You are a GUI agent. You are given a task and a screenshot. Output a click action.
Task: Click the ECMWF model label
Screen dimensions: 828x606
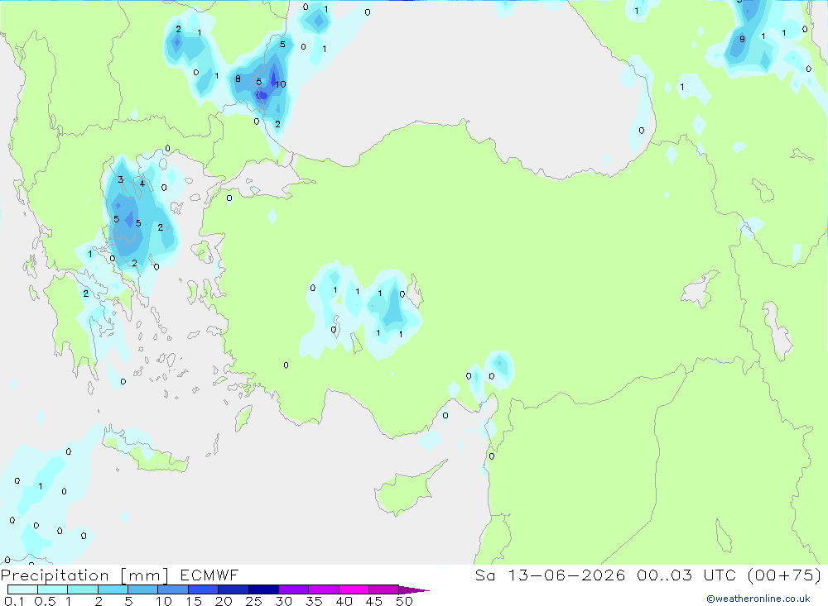coord(209,575)
